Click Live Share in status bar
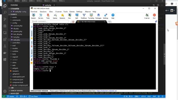This screenshot has height=100, width=178. coord(33,96)
